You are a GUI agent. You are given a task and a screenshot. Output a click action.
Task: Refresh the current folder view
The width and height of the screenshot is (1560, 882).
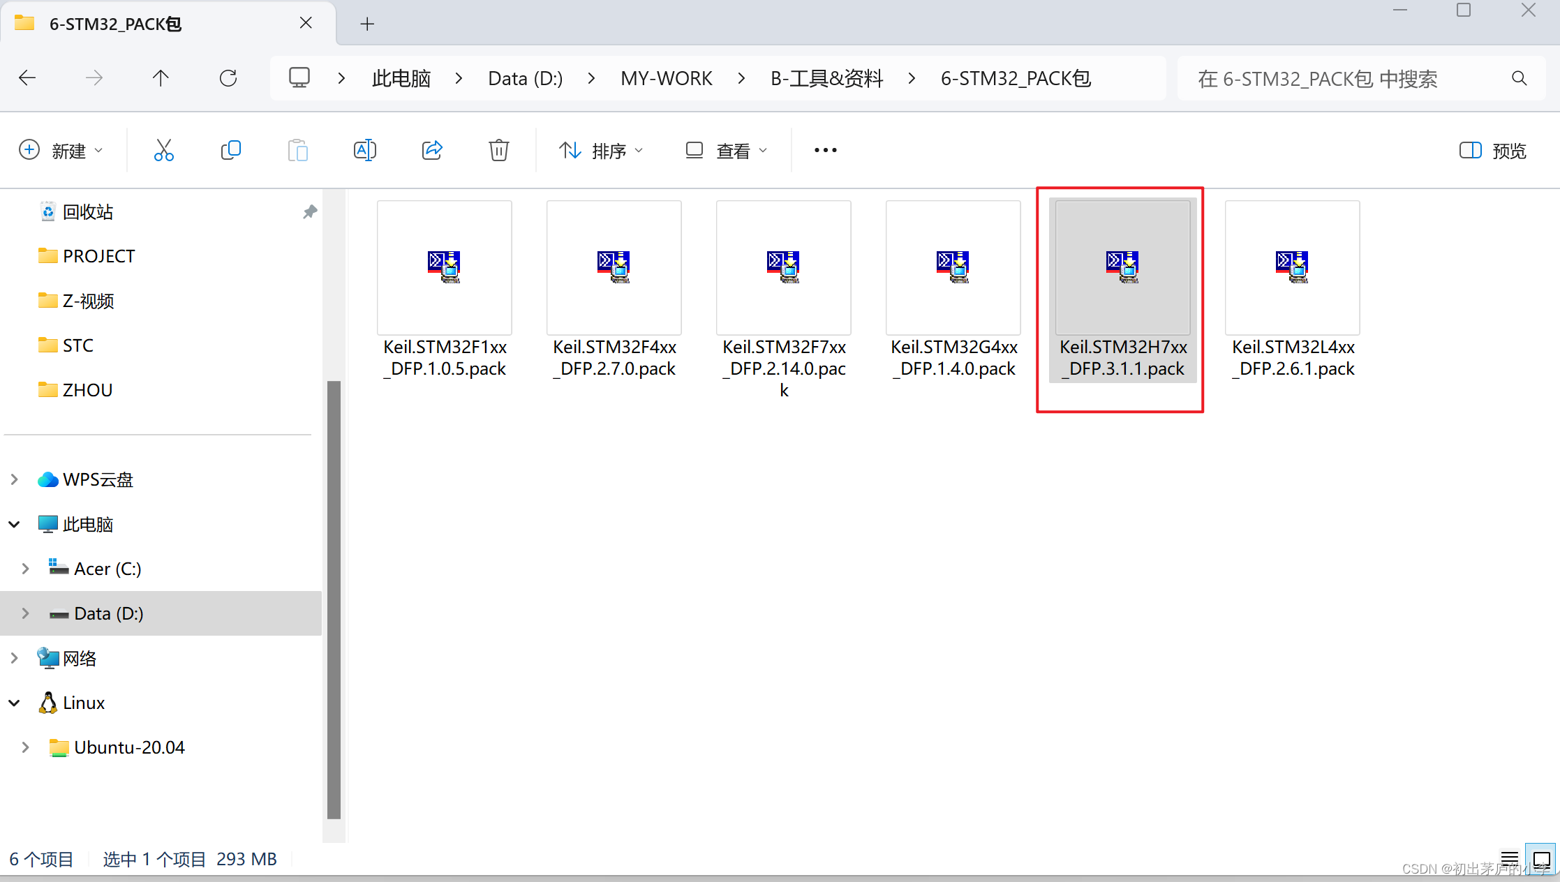pyautogui.click(x=228, y=77)
